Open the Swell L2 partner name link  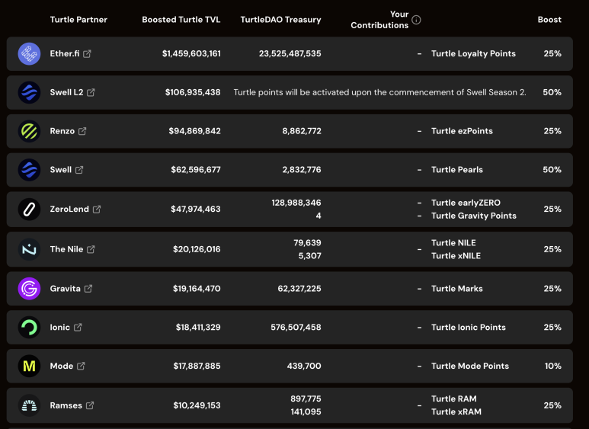[x=66, y=92]
